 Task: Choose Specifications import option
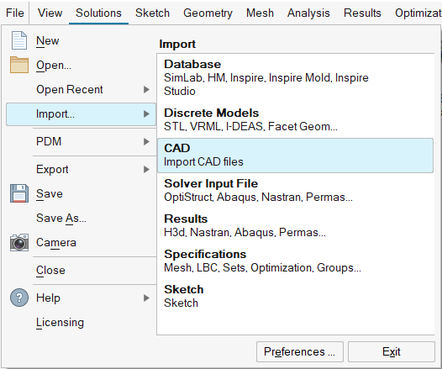point(295,261)
